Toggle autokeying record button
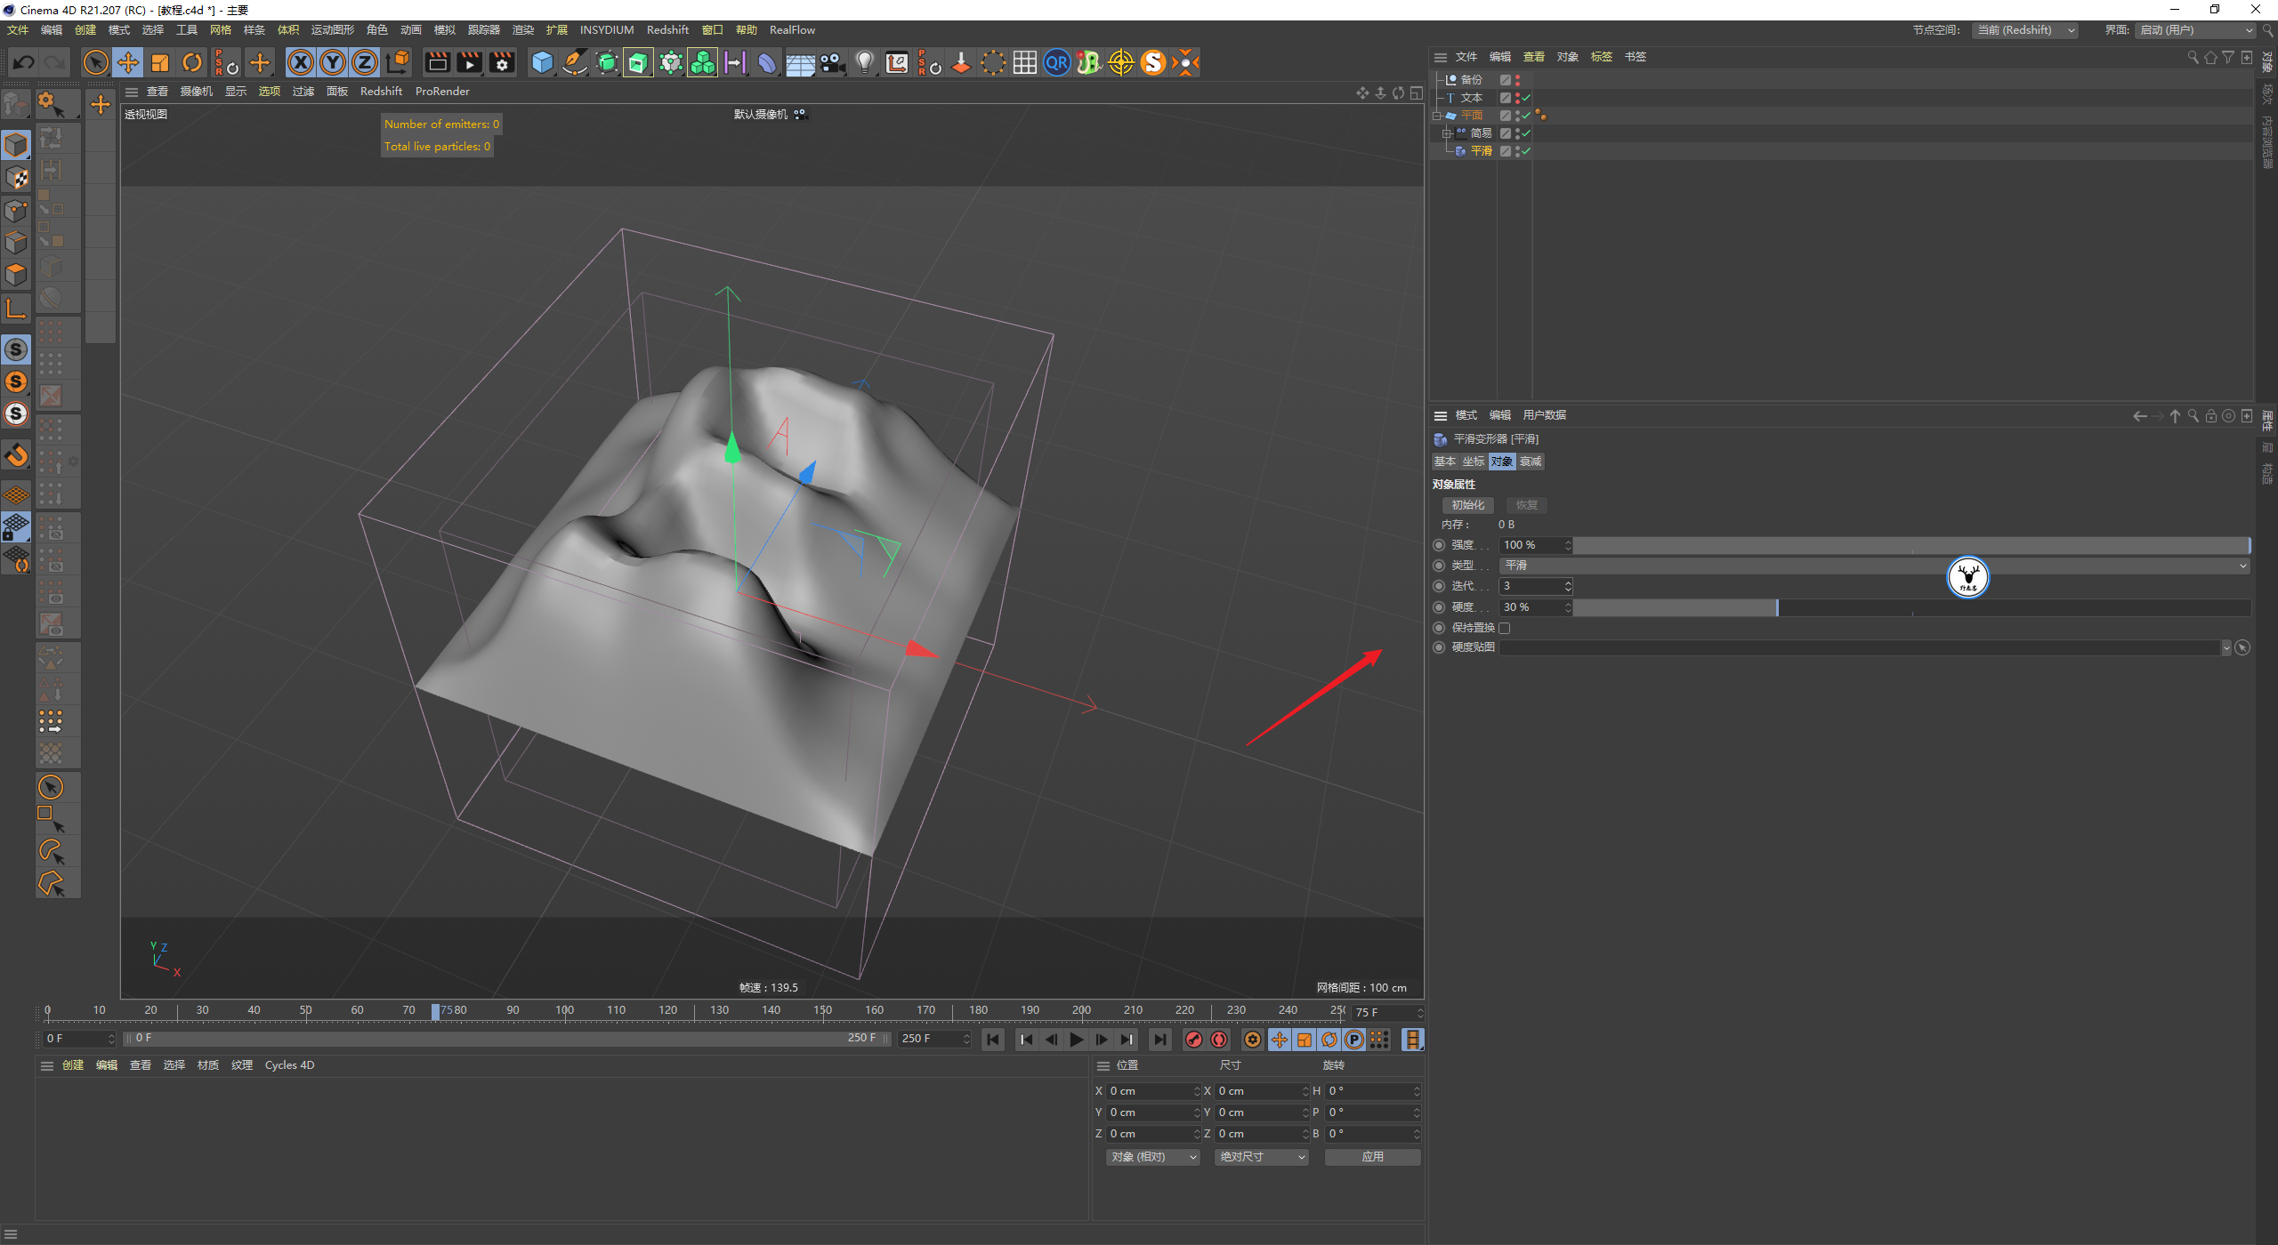2278x1245 pixels. (1219, 1040)
